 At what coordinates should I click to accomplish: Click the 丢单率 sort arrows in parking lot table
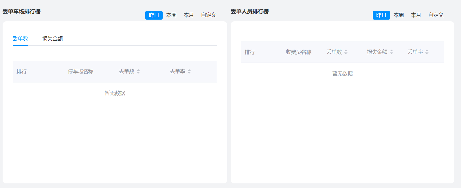pos(189,72)
